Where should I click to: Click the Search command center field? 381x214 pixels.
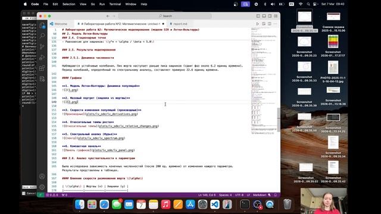pyautogui.click(x=165, y=16)
